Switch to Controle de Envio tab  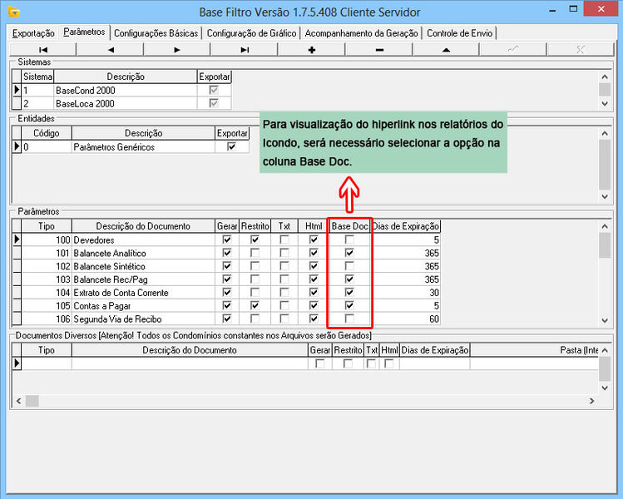[x=460, y=33]
